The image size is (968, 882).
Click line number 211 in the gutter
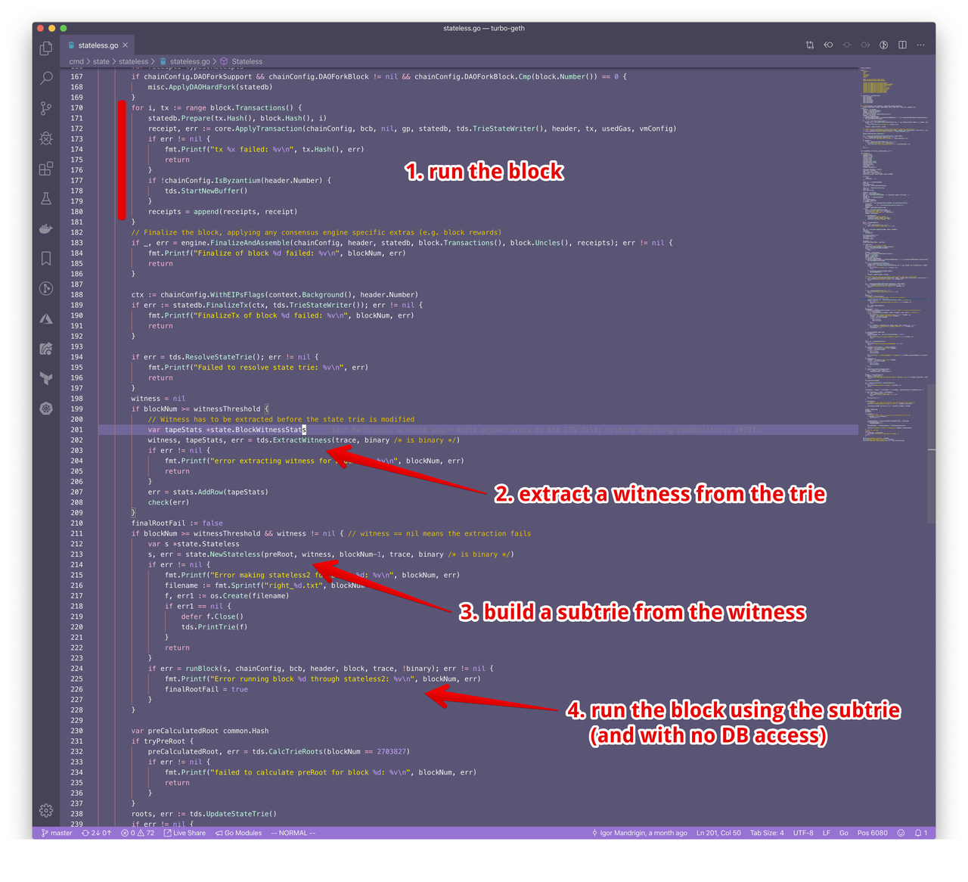click(77, 533)
